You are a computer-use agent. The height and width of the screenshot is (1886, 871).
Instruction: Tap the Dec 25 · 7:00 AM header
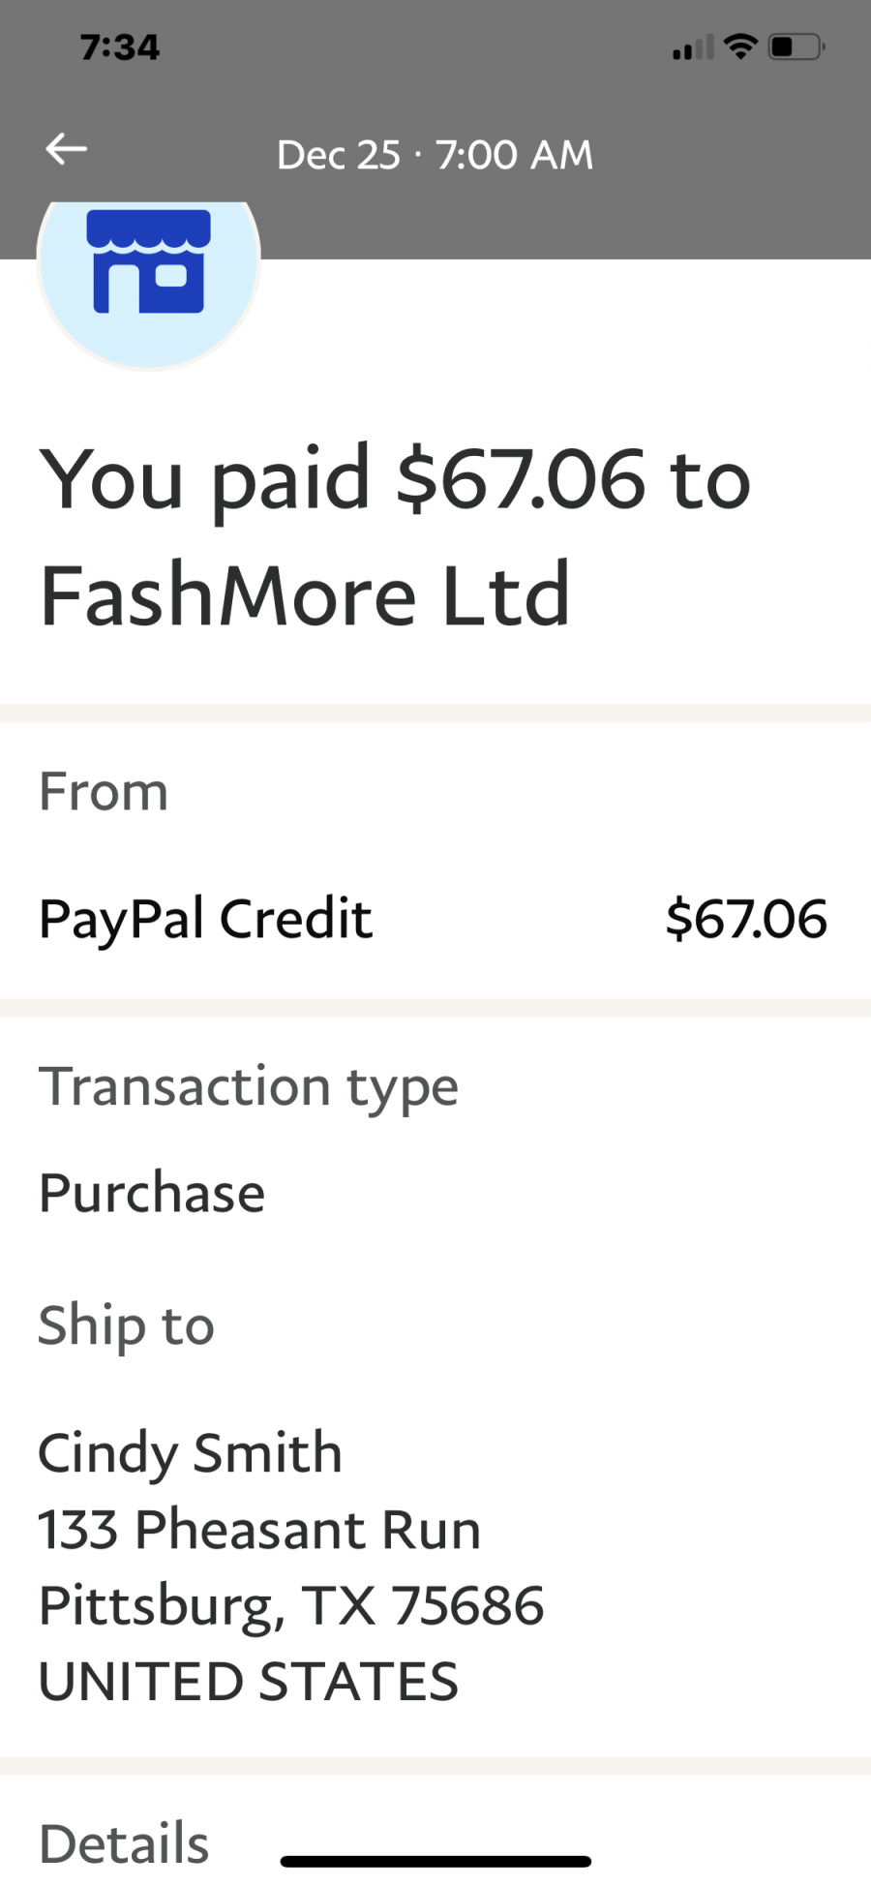click(x=435, y=154)
